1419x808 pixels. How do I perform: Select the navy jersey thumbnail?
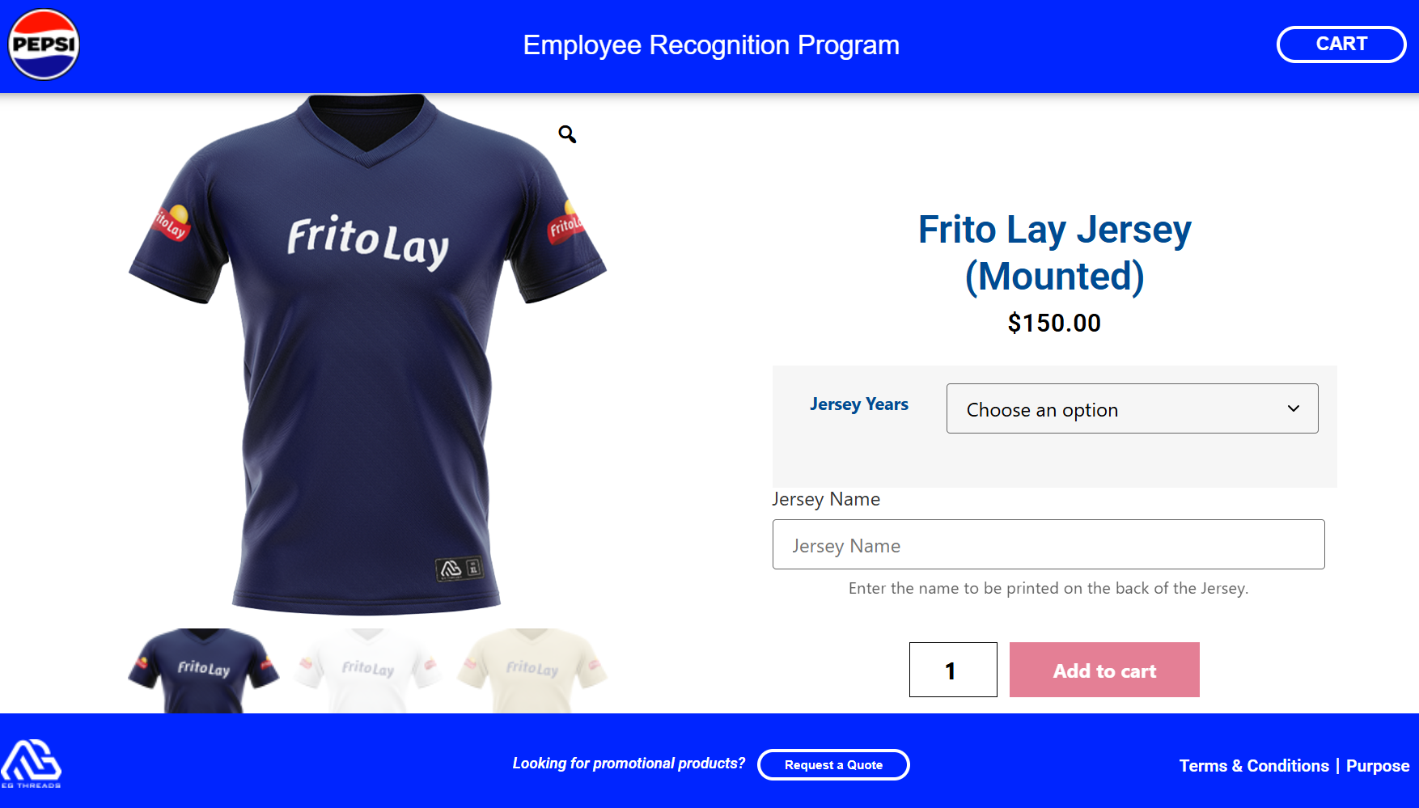coord(204,671)
